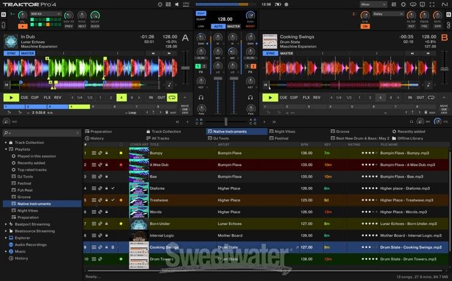Viewport: 452px width, 281px height.
Task: Select the Groove playlist in sidebar
Action: pyautogui.click(x=24, y=197)
